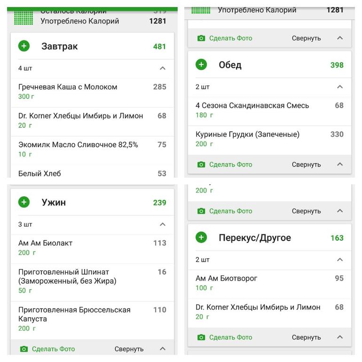This screenshot has width=362, height=362.
Task: Tap the camera icon below Куриные Грудки
Action: click(201, 165)
